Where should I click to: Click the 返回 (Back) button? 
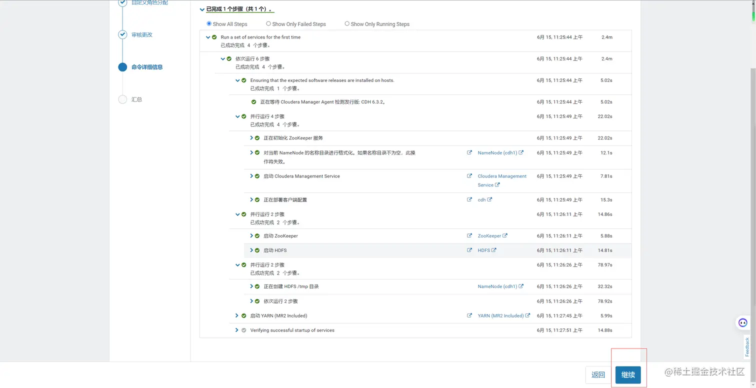coord(598,374)
